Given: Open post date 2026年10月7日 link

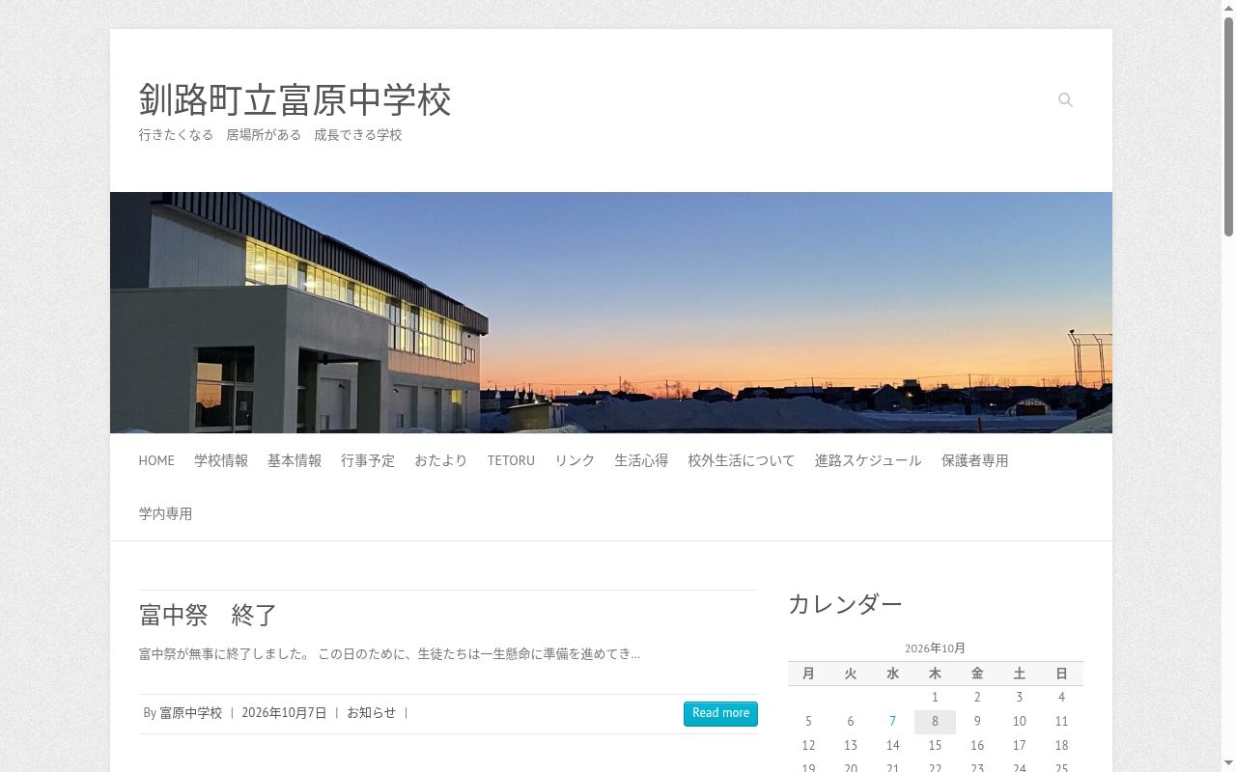Looking at the screenshot, I should coord(284,713).
